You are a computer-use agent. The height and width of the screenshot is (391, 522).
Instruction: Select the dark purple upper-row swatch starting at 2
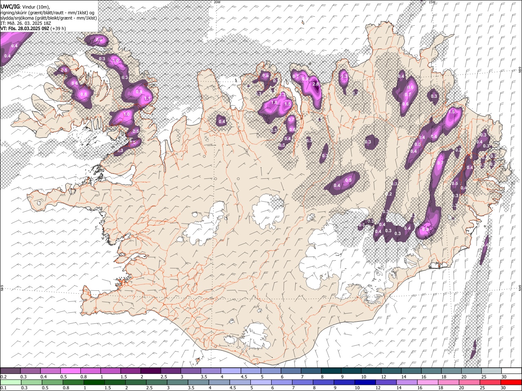coord(150,371)
